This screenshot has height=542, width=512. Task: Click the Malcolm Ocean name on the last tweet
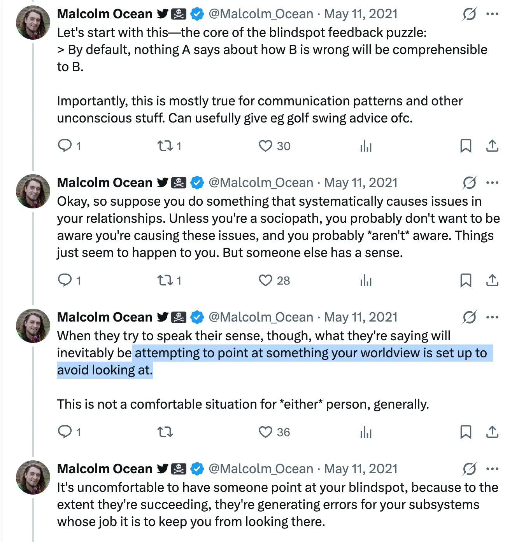coord(105,469)
